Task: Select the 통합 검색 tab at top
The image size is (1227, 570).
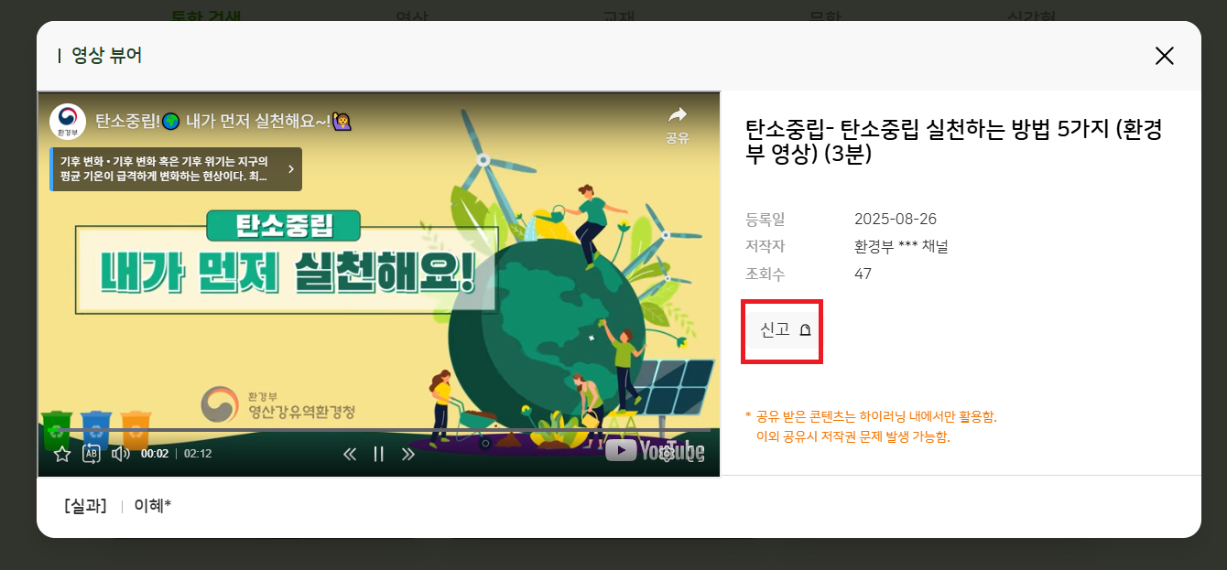Action: [x=207, y=16]
